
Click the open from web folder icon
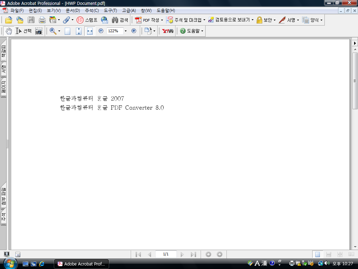(x=20, y=20)
